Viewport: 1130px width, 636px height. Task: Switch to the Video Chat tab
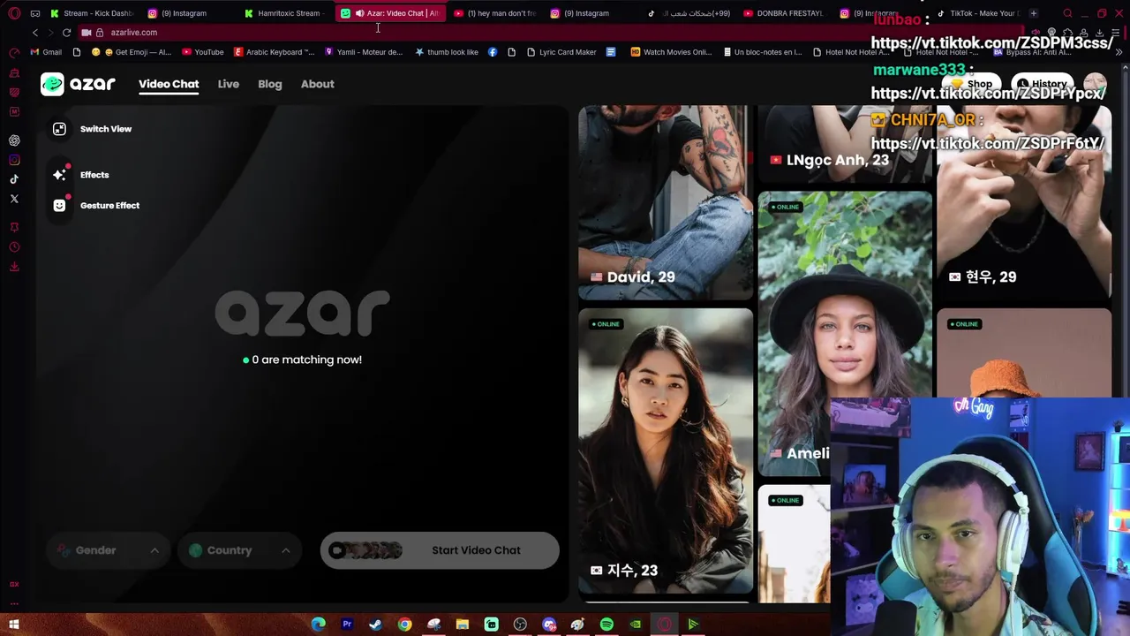[x=169, y=84]
